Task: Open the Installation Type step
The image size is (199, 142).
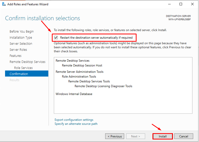Action: [x=21, y=38]
